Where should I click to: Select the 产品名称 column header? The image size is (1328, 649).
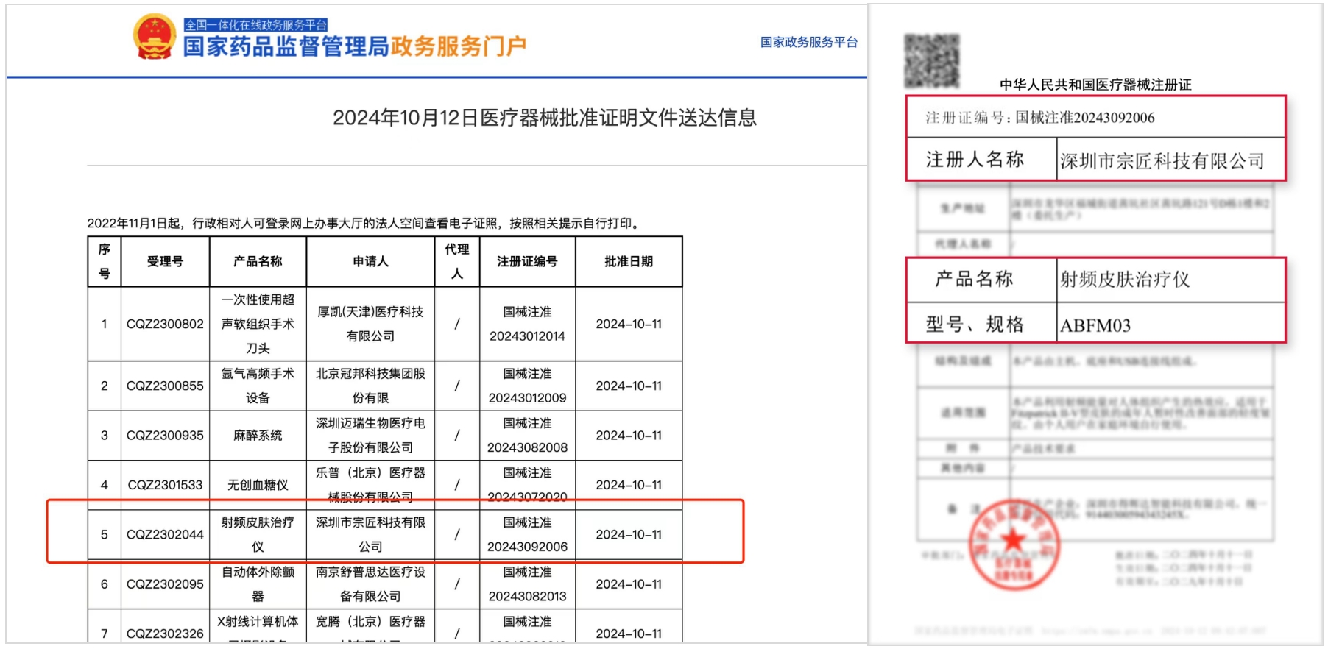coord(258,261)
